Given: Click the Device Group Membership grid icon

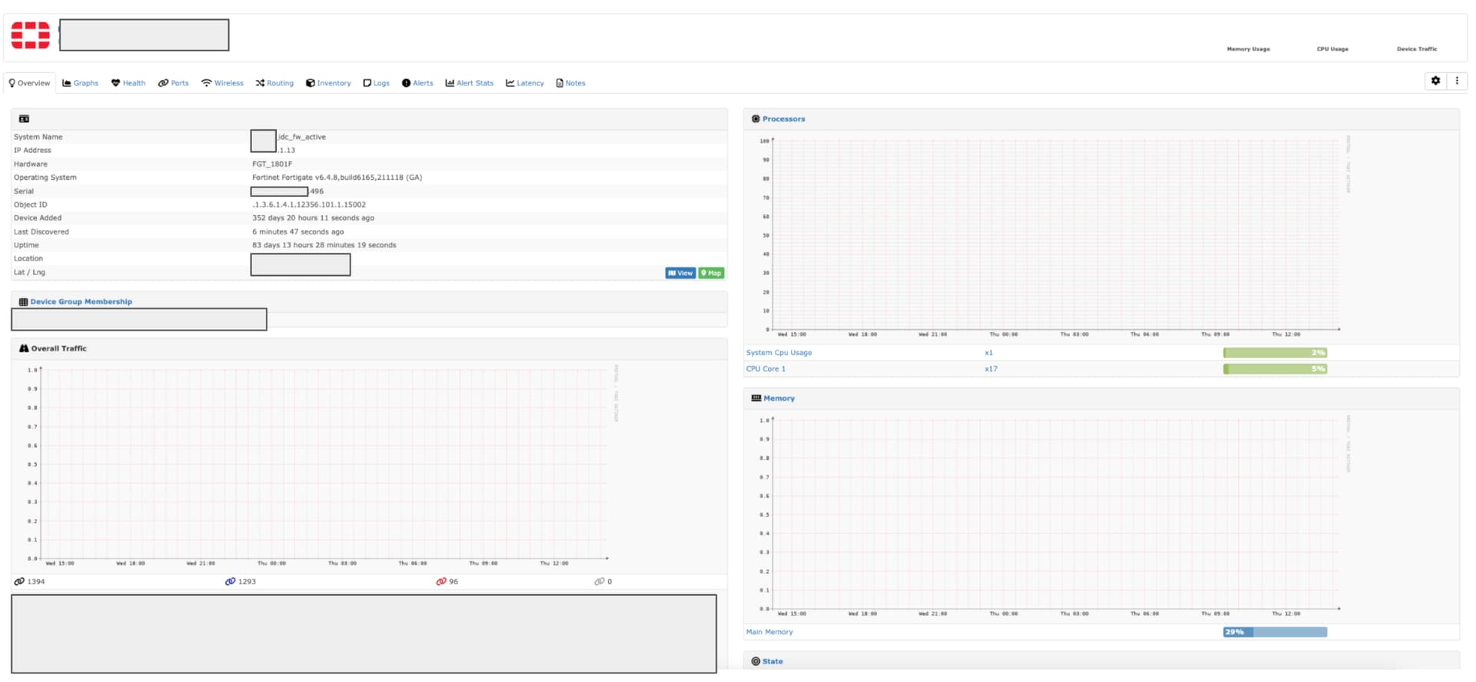Looking at the screenshot, I should tap(23, 301).
